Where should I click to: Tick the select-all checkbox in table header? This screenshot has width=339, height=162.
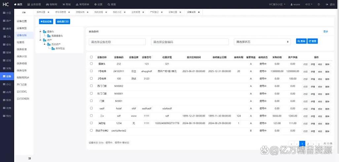tap(91, 57)
